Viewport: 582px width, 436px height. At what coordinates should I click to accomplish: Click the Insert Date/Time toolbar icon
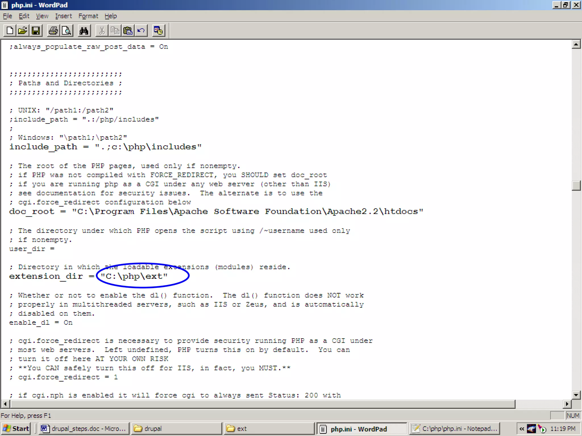(x=158, y=31)
